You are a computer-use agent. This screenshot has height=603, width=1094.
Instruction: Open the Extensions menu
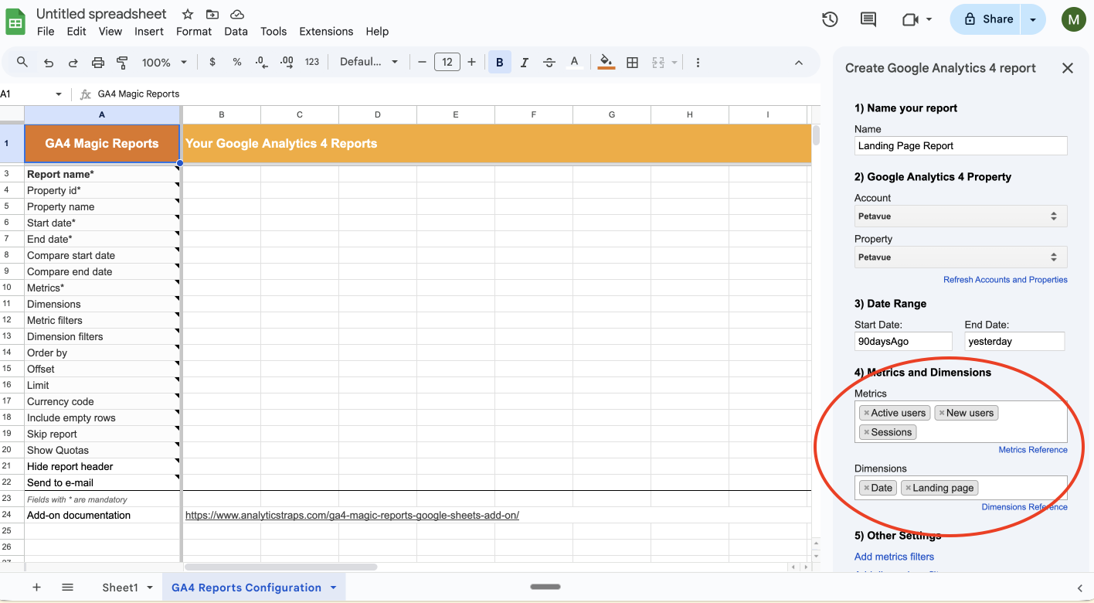pyautogui.click(x=326, y=32)
